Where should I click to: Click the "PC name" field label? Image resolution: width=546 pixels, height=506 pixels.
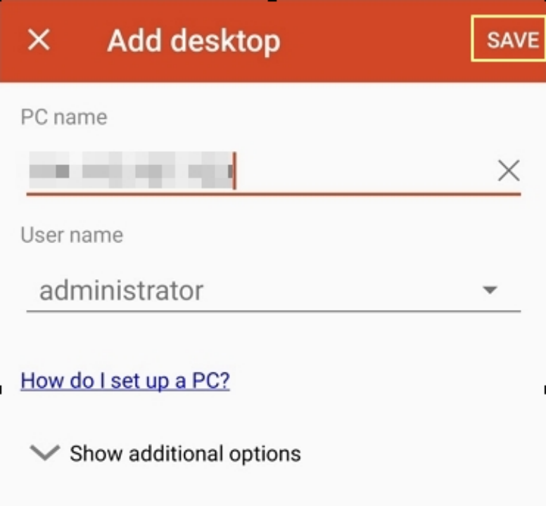pos(64,117)
